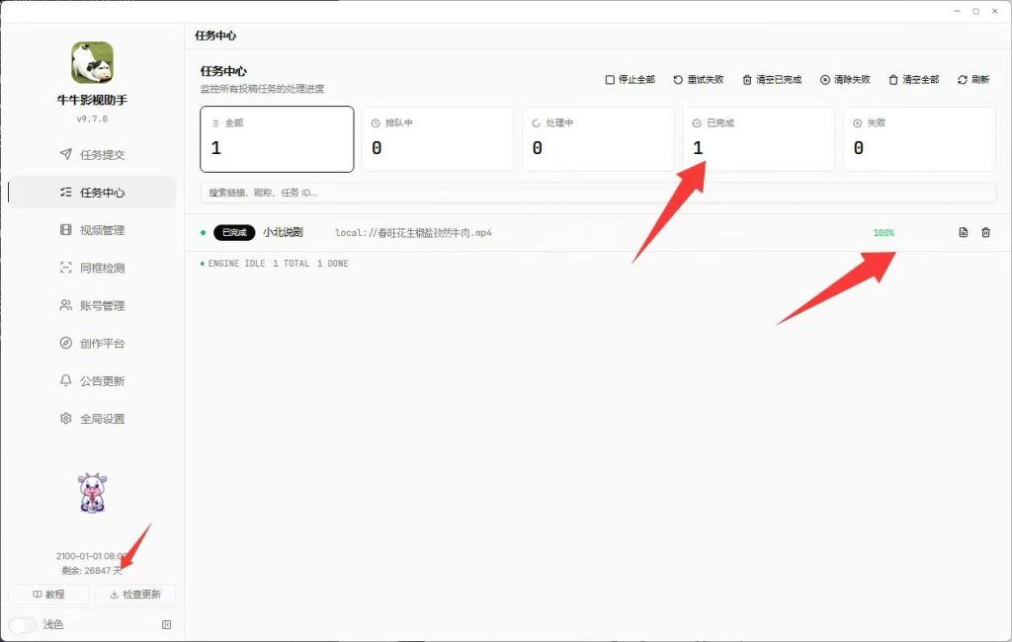This screenshot has height=642, width=1012.
Task: Click the 检查更新 button
Action: pos(135,595)
